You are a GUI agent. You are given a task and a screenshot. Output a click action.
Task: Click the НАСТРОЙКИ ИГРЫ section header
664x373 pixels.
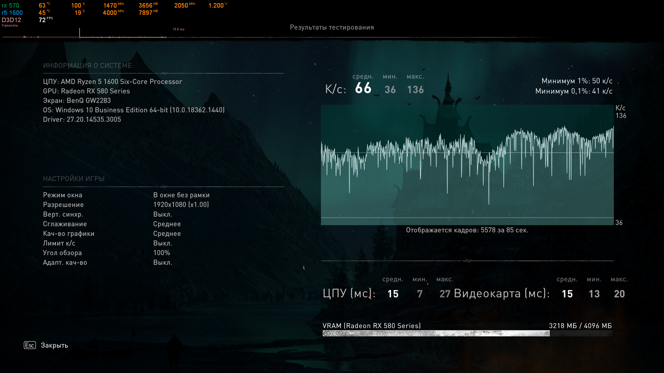[74, 179]
